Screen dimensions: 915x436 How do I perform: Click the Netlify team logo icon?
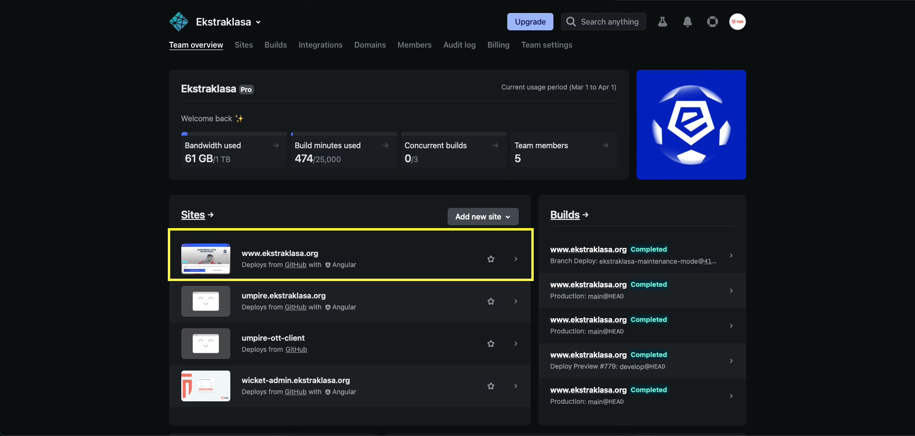point(179,22)
